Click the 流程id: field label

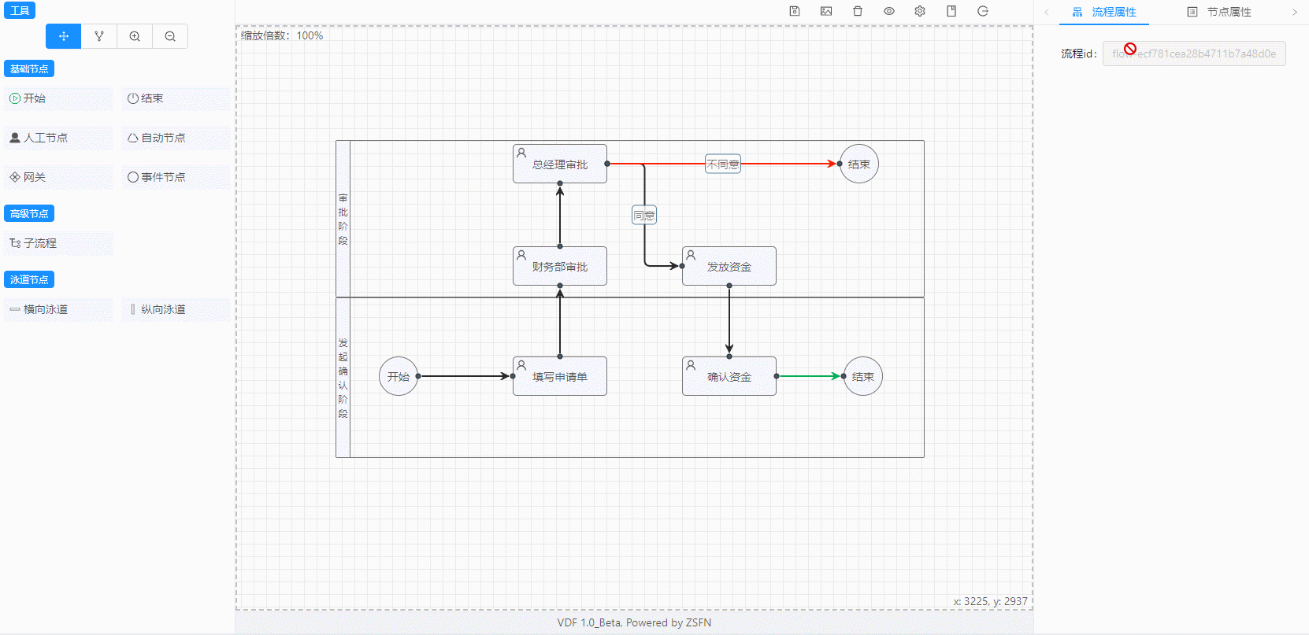tap(1079, 54)
